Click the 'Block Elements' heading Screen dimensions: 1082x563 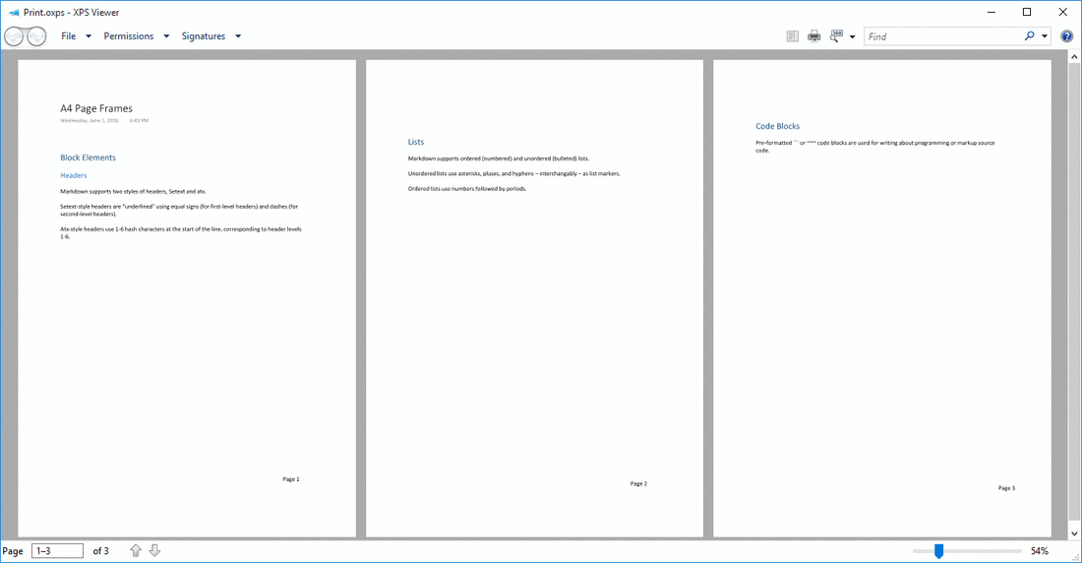[88, 157]
